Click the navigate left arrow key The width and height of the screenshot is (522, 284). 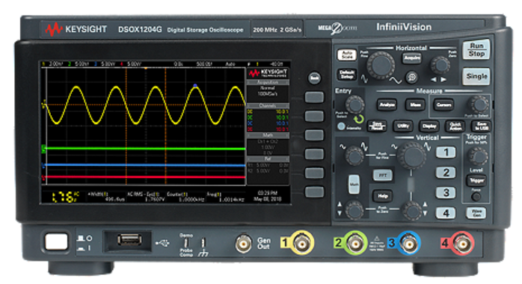[x=434, y=79]
